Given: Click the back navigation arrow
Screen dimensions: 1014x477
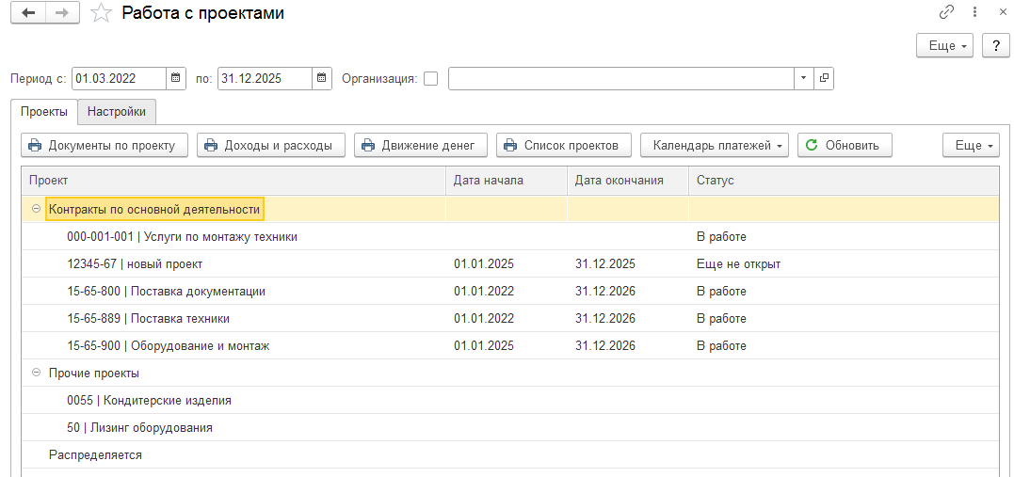Looking at the screenshot, I should coord(28,13).
